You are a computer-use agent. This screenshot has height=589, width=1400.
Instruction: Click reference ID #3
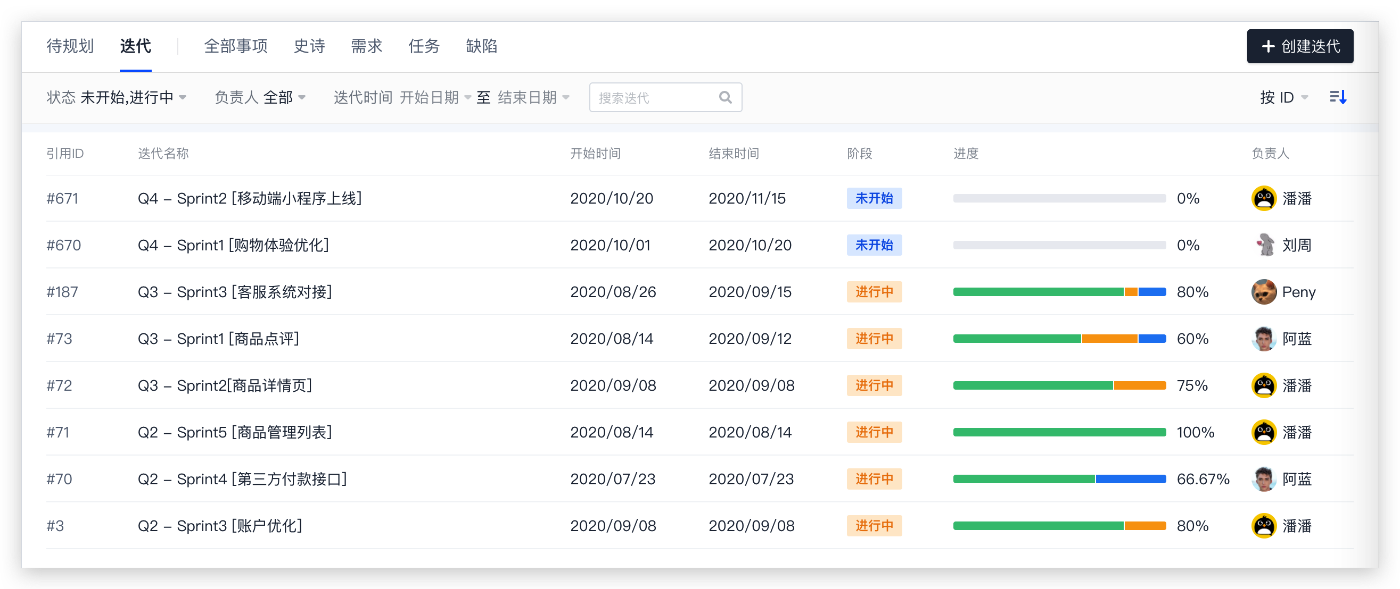(55, 526)
